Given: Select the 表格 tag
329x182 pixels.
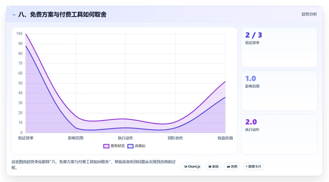Looking at the screenshot, I should pyautogui.click(x=213, y=166).
